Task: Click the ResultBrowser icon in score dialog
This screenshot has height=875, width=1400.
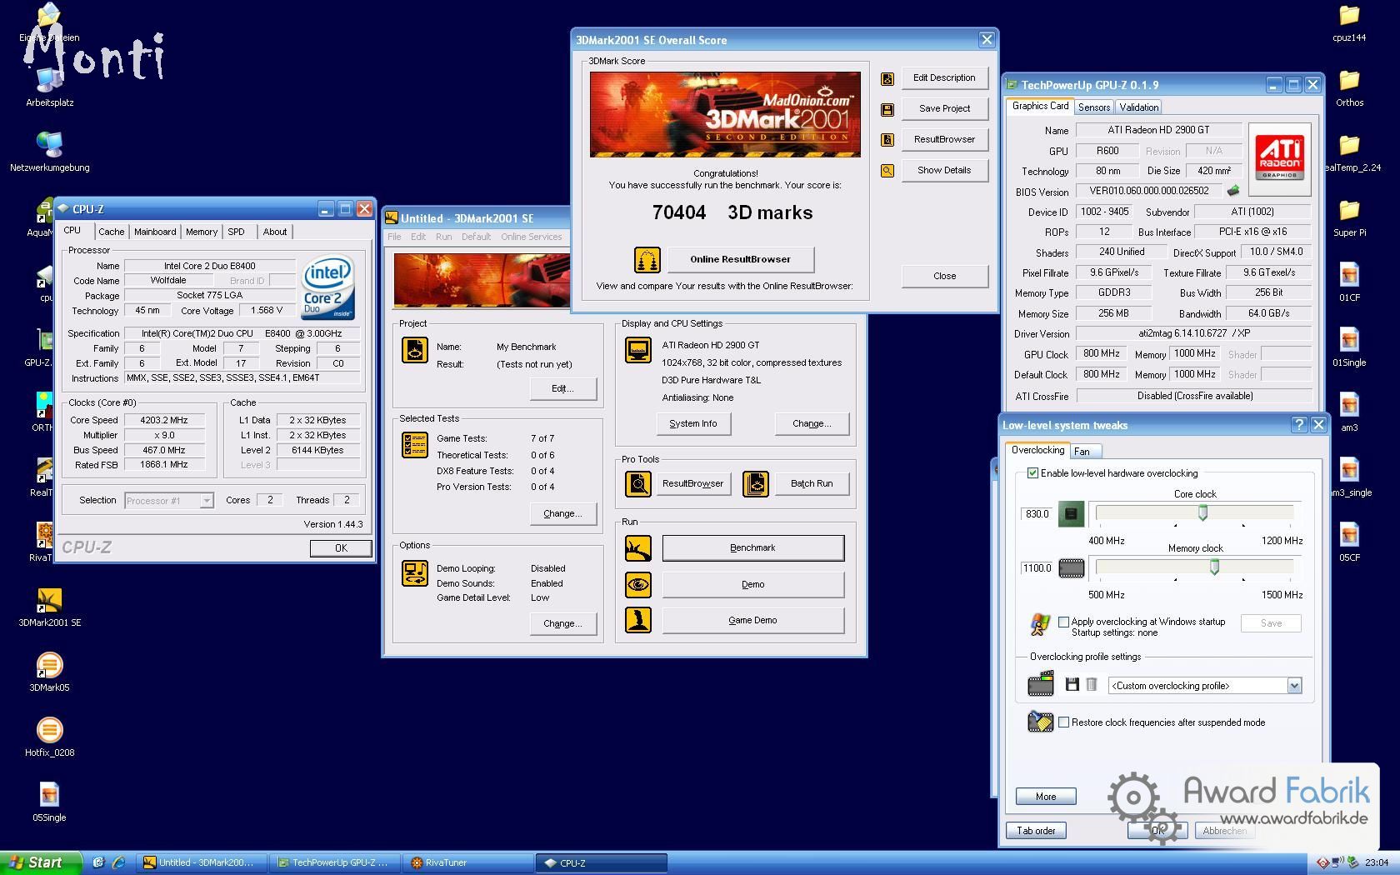Action: click(887, 140)
